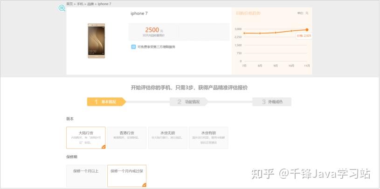Select the 大陆行货 version option
The width and height of the screenshot is (380, 189).
click(x=86, y=138)
